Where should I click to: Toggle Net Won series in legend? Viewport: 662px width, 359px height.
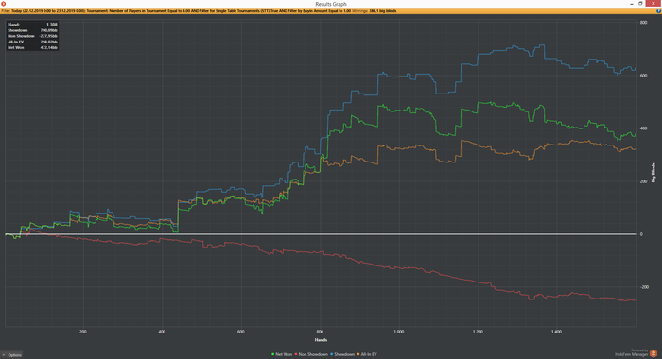click(x=282, y=354)
